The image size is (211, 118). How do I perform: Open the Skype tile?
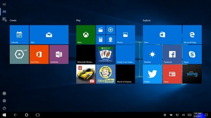point(192,54)
